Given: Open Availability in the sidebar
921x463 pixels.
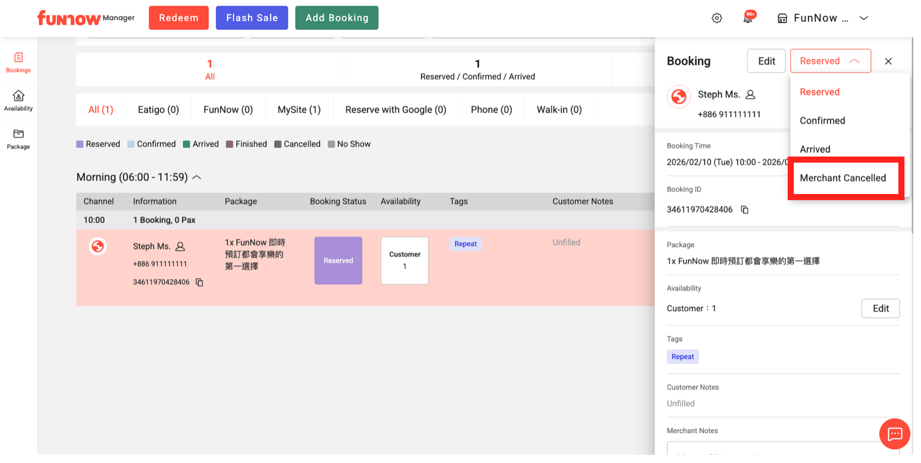Looking at the screenshot, I should pos(18,100).
